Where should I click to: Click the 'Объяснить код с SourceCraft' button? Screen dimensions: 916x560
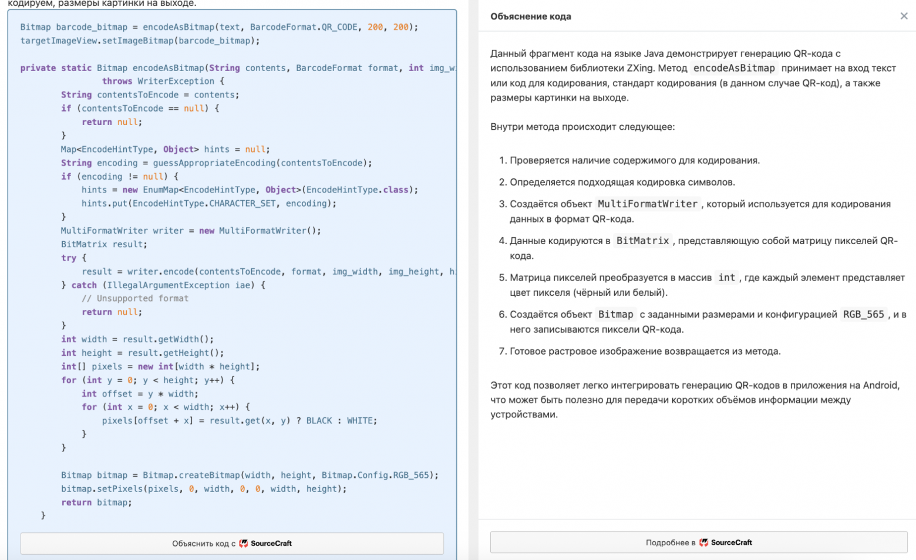(232, 543)
